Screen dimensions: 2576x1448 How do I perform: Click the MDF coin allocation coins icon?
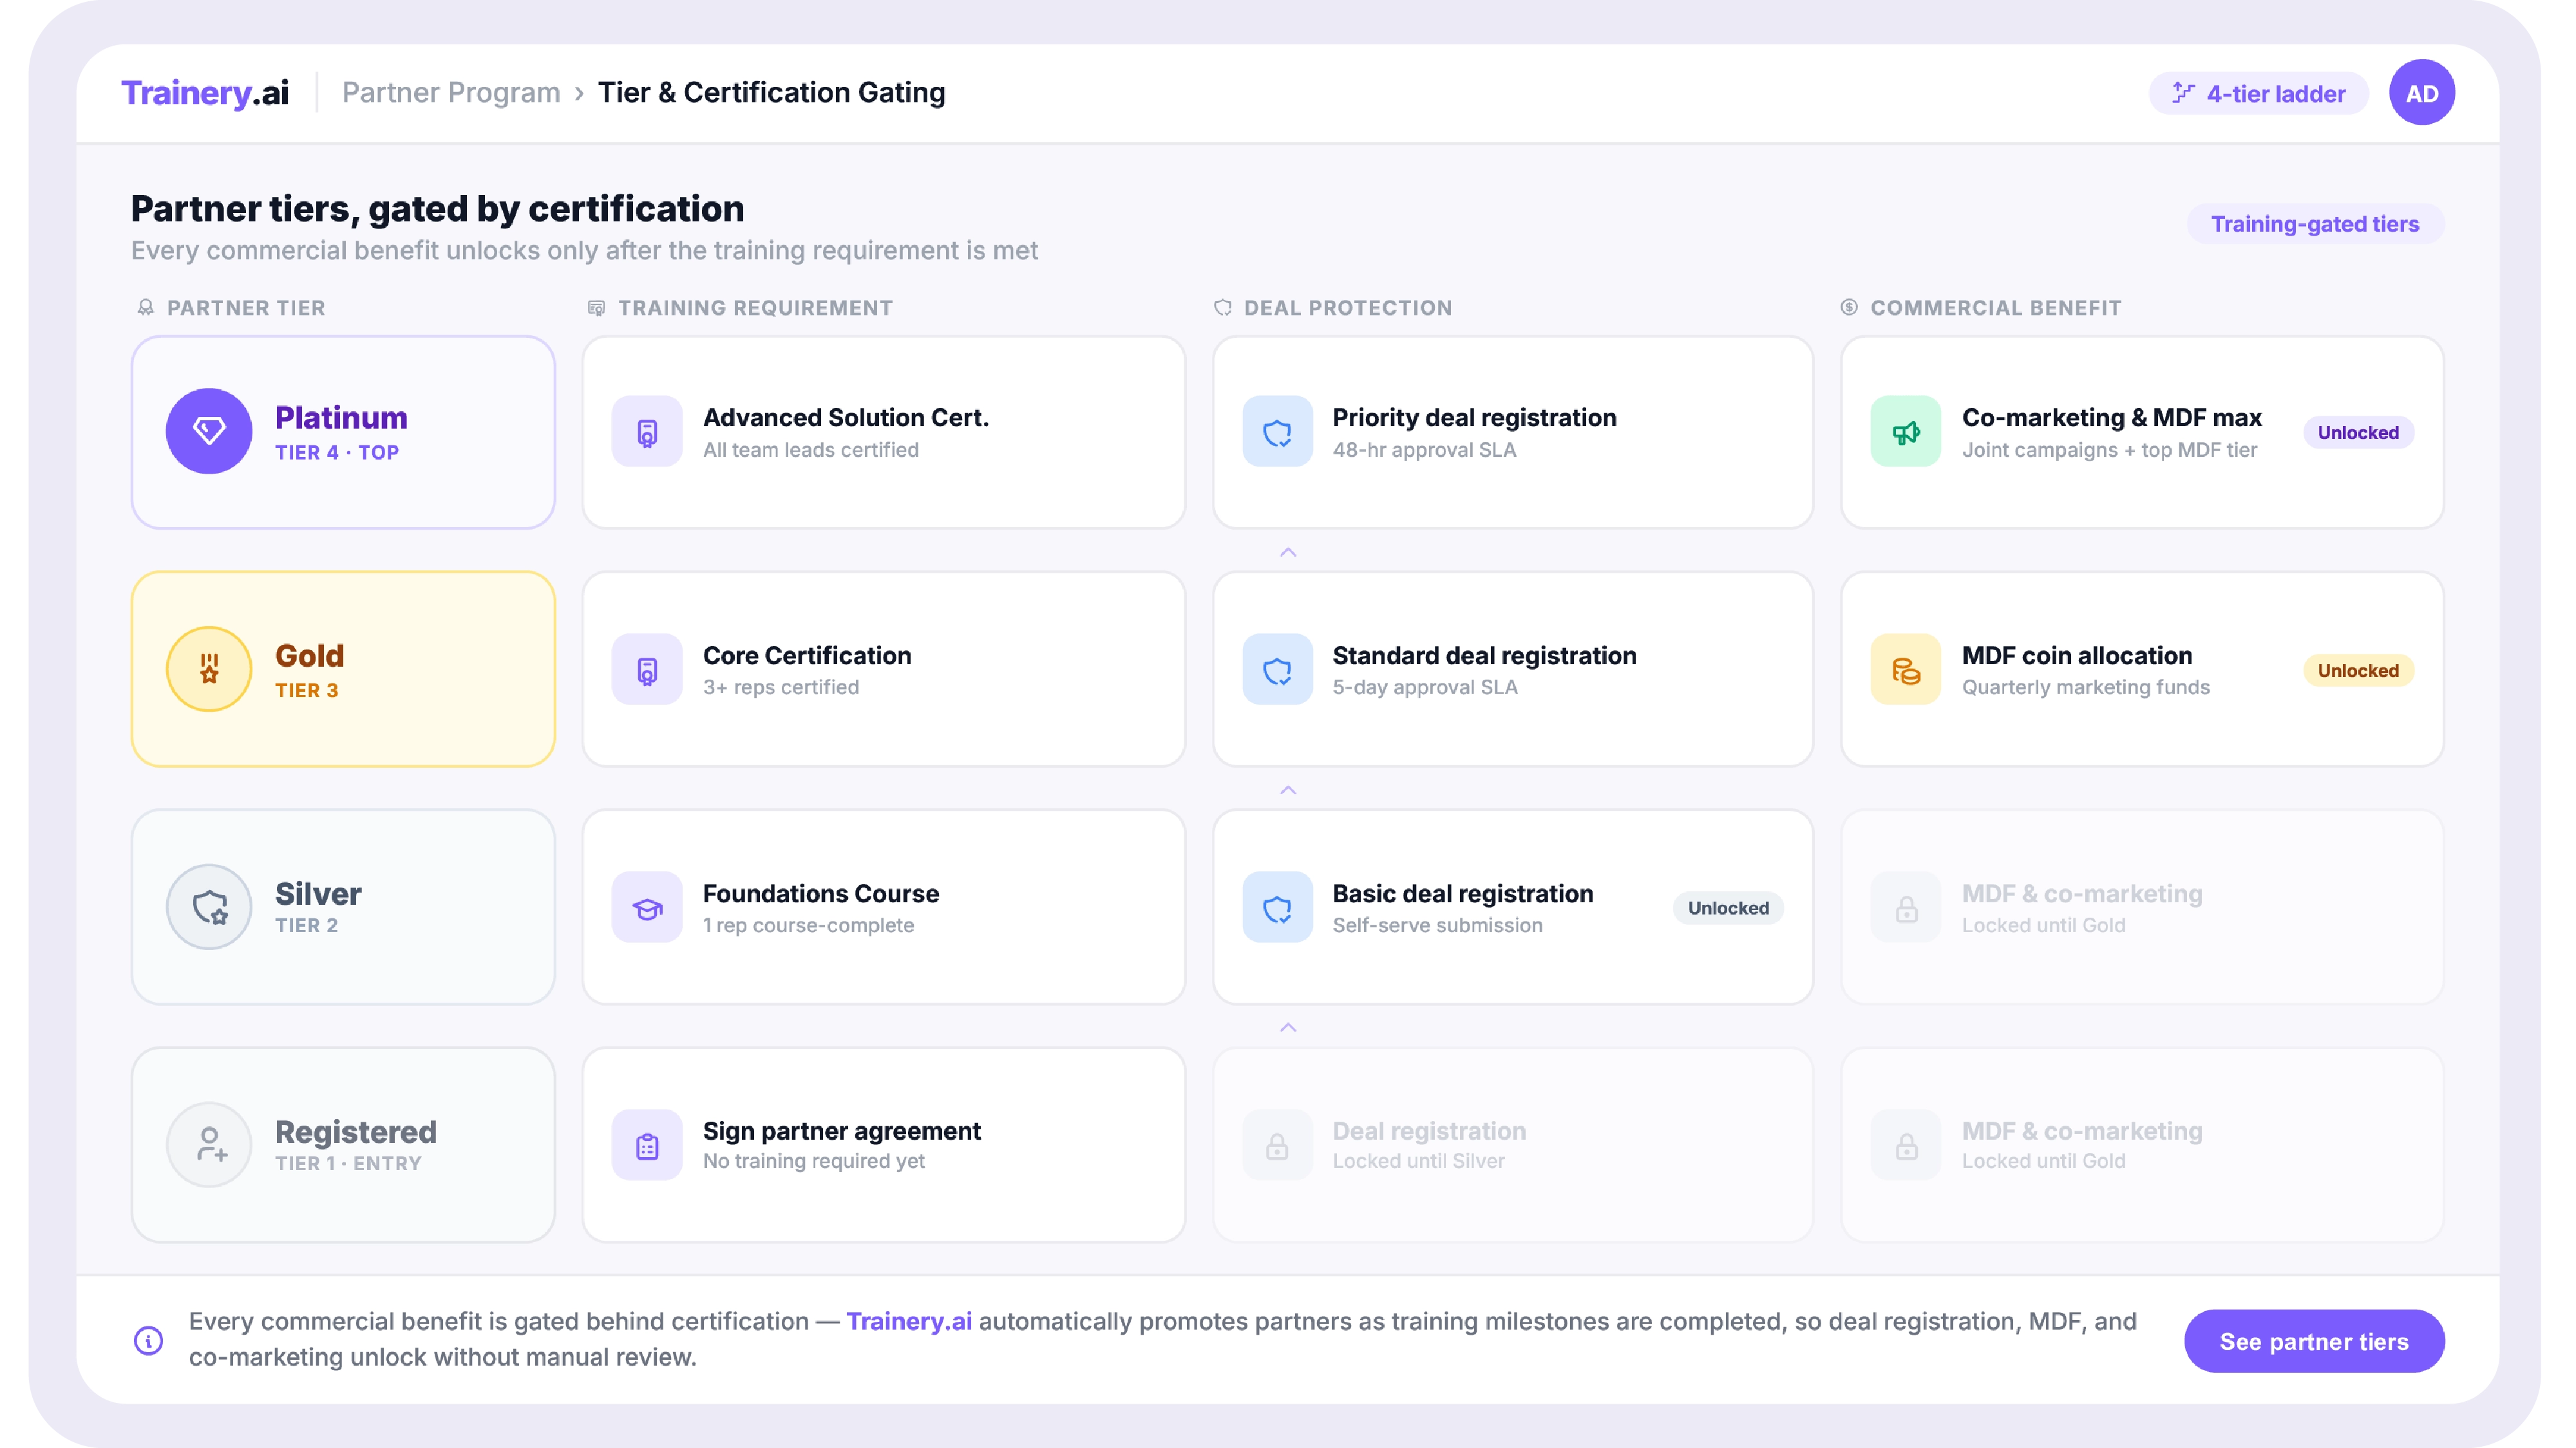point(1906,669)
